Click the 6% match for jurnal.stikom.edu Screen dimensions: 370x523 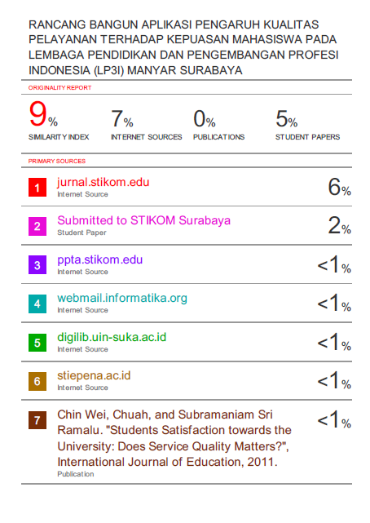[339, 187]
